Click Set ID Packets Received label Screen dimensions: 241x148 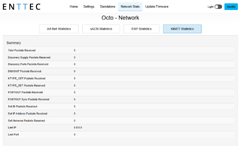[23, 107]
